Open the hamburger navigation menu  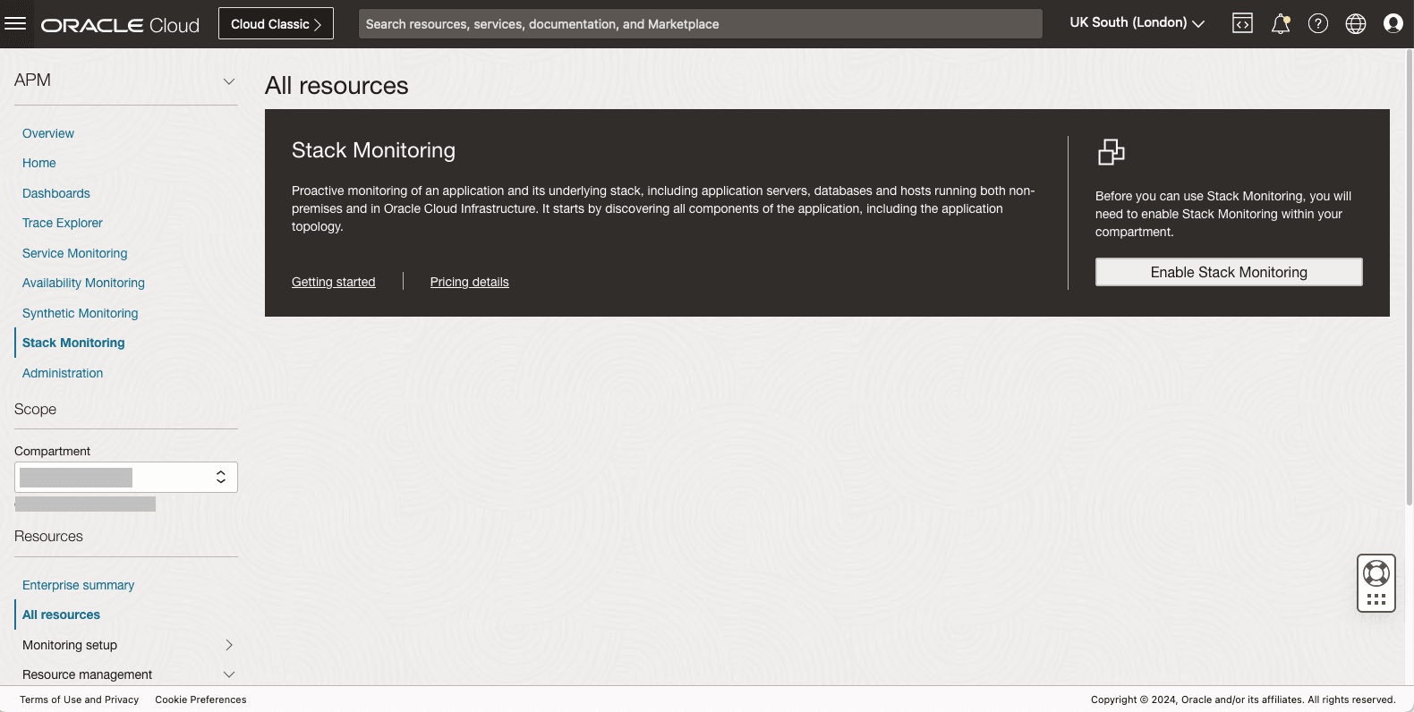(15, 24)
